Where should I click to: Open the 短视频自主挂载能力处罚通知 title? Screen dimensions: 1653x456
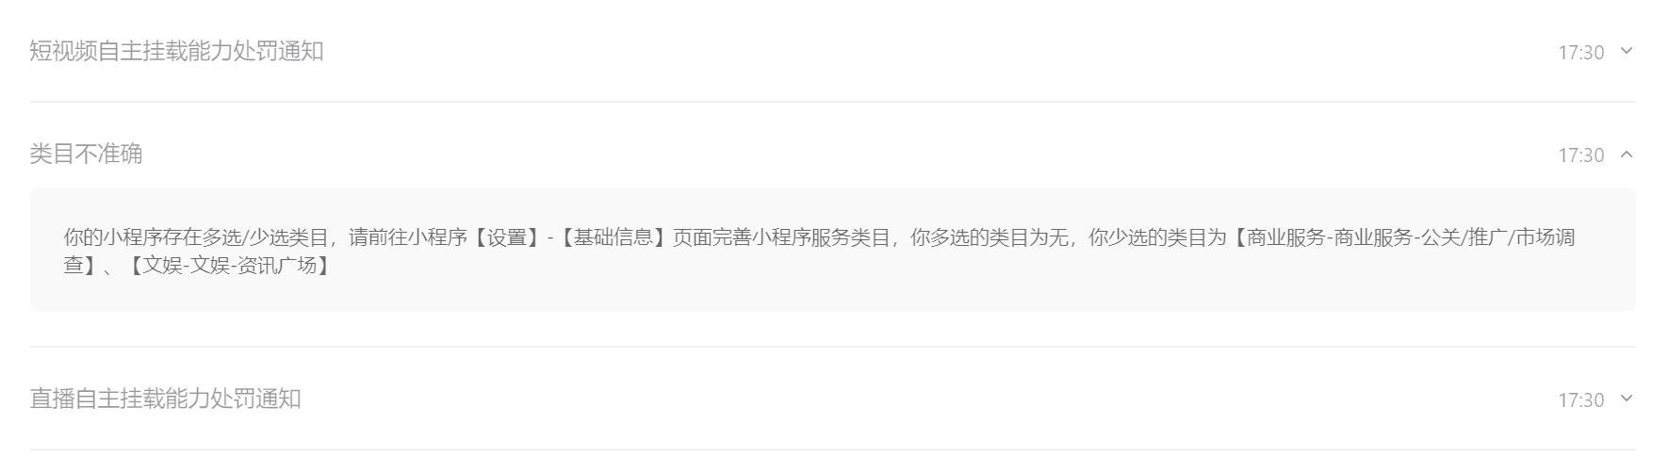click(x=176, y=51)
